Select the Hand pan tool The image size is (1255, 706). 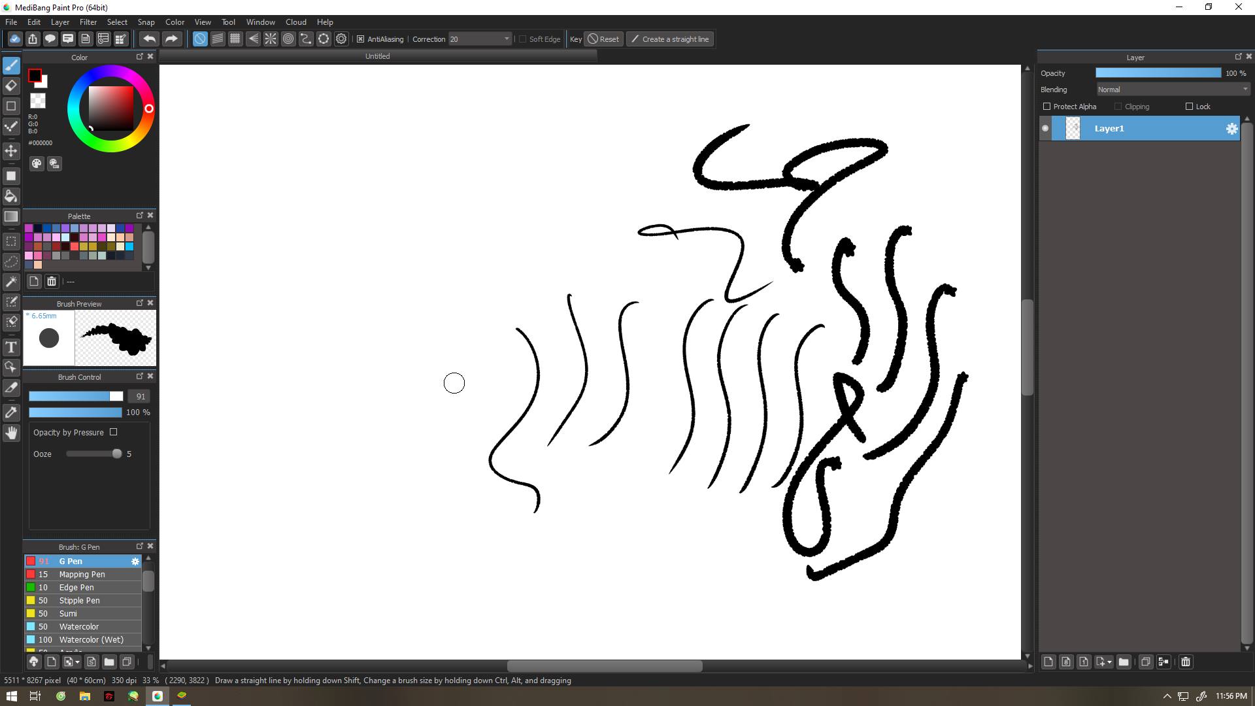tap(11, 433)
